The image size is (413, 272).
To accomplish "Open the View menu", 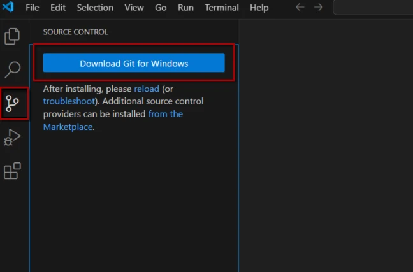I will (134, 8).
